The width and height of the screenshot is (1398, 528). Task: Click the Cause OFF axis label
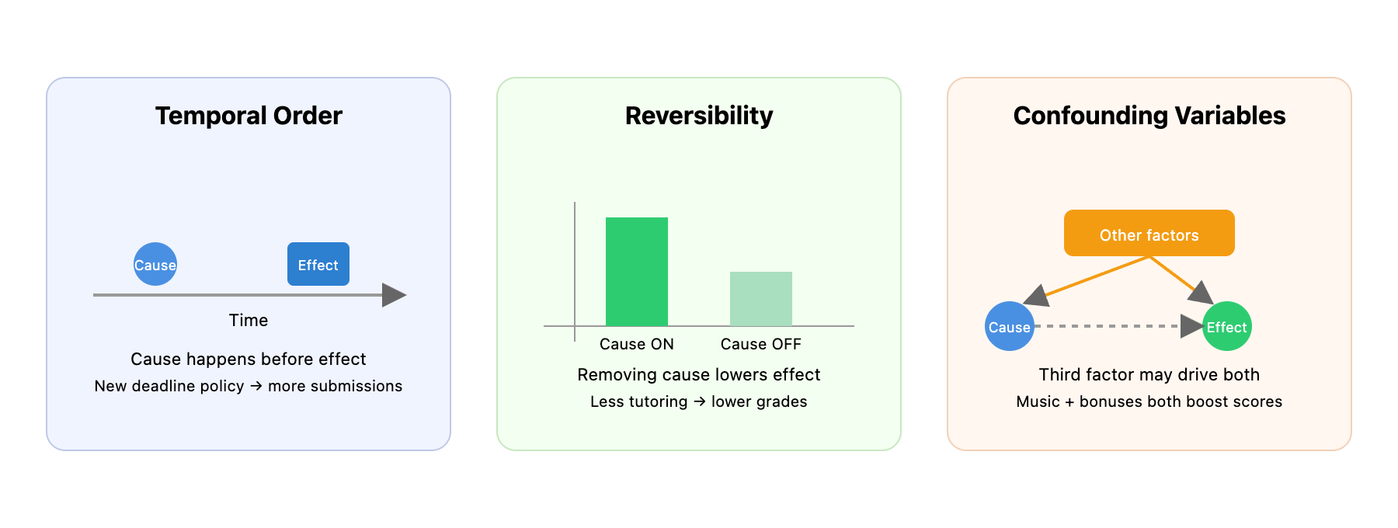point(761,344)
